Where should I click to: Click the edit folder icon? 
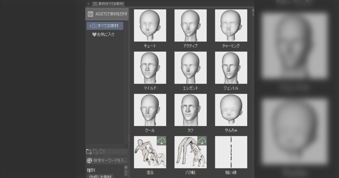102,152
